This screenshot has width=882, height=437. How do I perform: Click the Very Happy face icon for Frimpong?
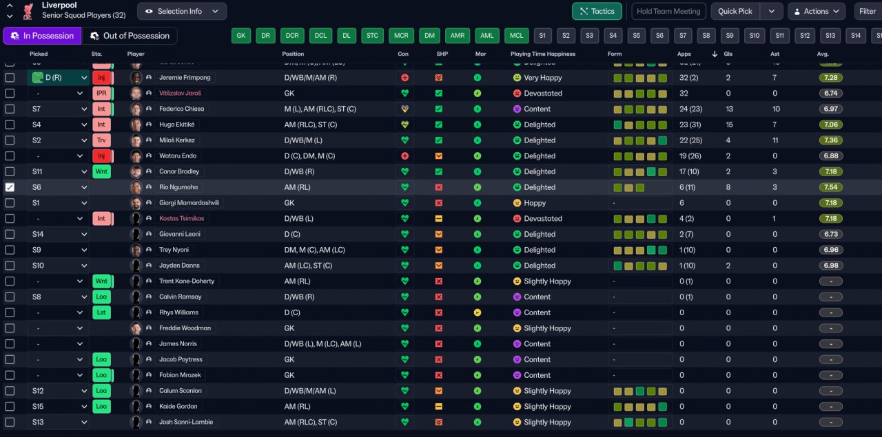517,78
